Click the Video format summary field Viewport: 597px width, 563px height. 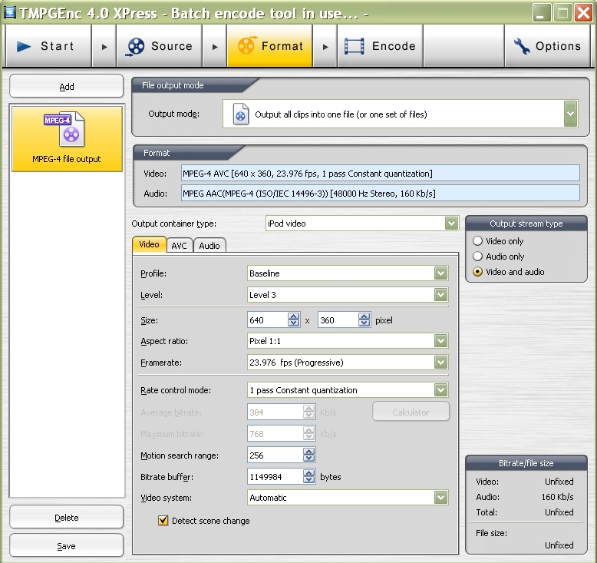381,174
